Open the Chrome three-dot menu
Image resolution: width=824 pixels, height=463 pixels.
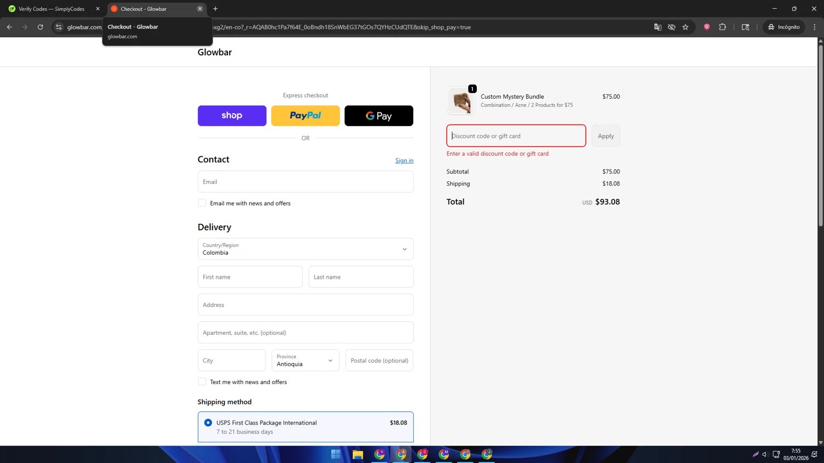coord(815,27)
